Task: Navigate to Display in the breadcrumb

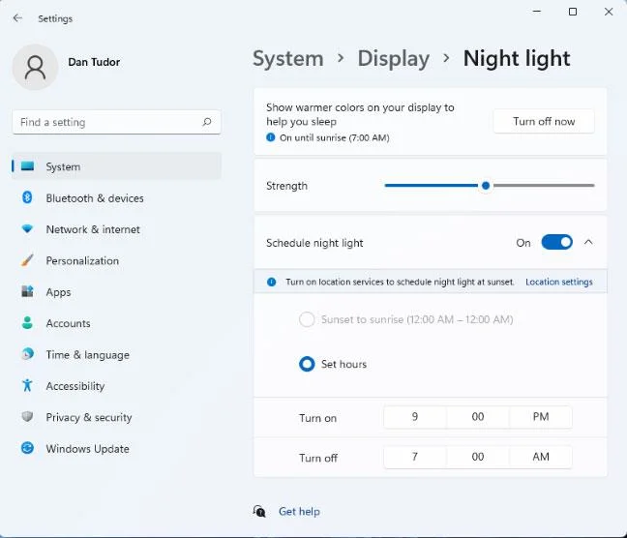Action: tap(394, 59)
